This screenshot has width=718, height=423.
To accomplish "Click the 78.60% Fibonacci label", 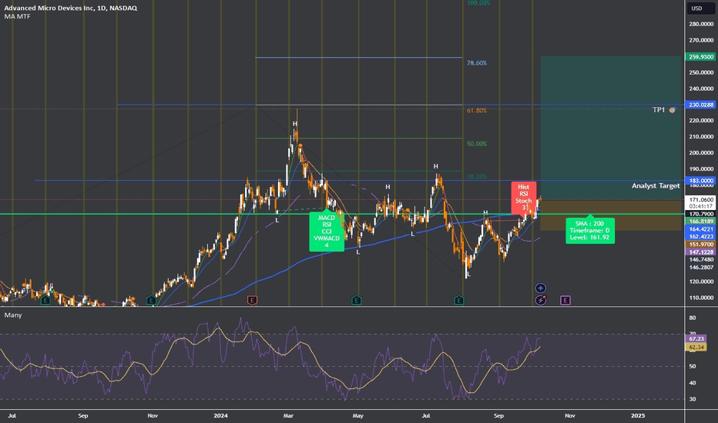I will 477,63.
